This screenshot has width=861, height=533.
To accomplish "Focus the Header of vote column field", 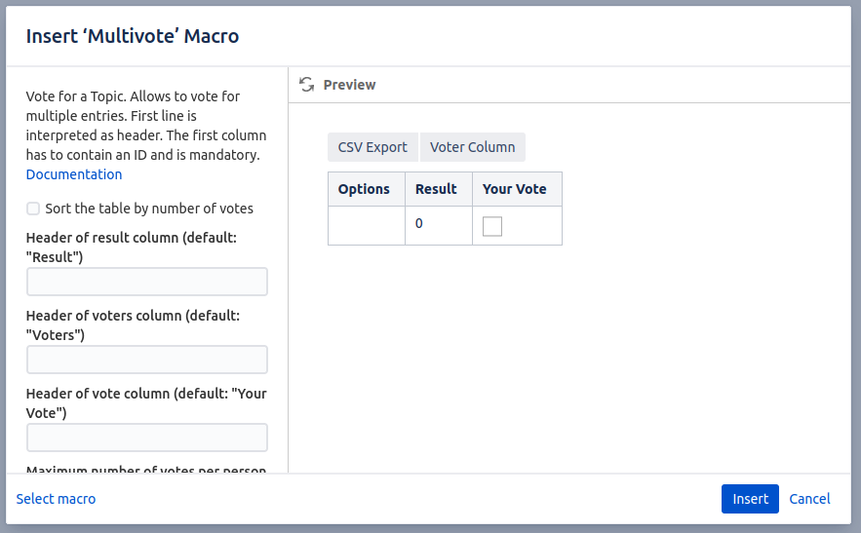I will 147,438.
